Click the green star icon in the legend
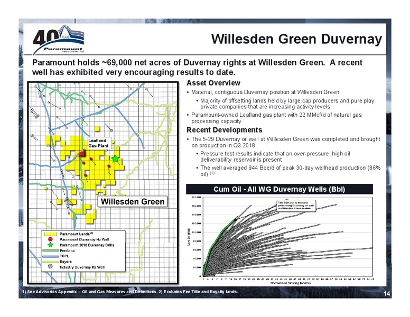The width and height of the screenshot is (410, 317). [51, 245]
